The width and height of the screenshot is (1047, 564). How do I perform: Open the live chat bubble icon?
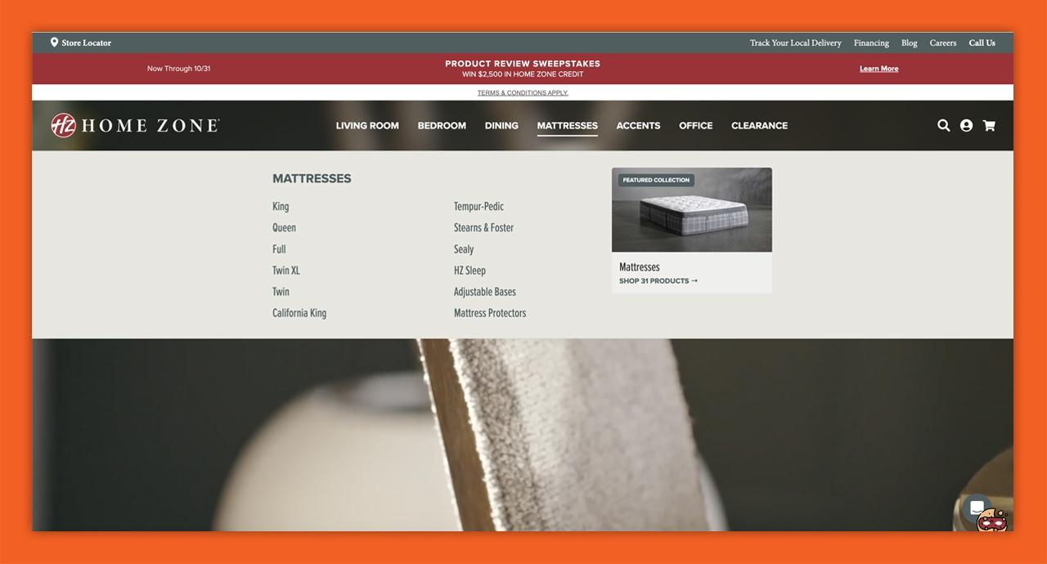tap(977, 507)
